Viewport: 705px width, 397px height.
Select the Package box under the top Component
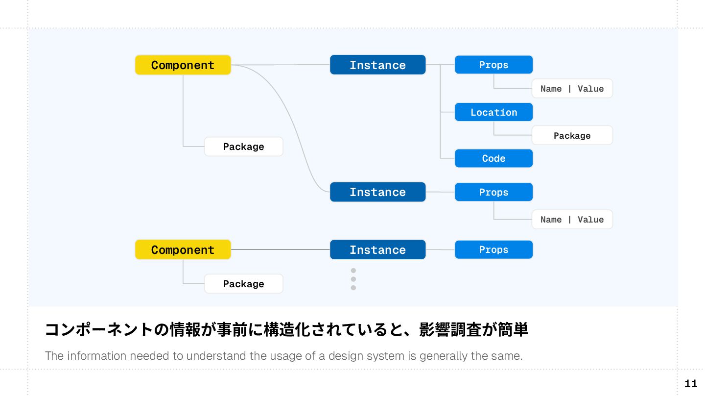(243, 147)
